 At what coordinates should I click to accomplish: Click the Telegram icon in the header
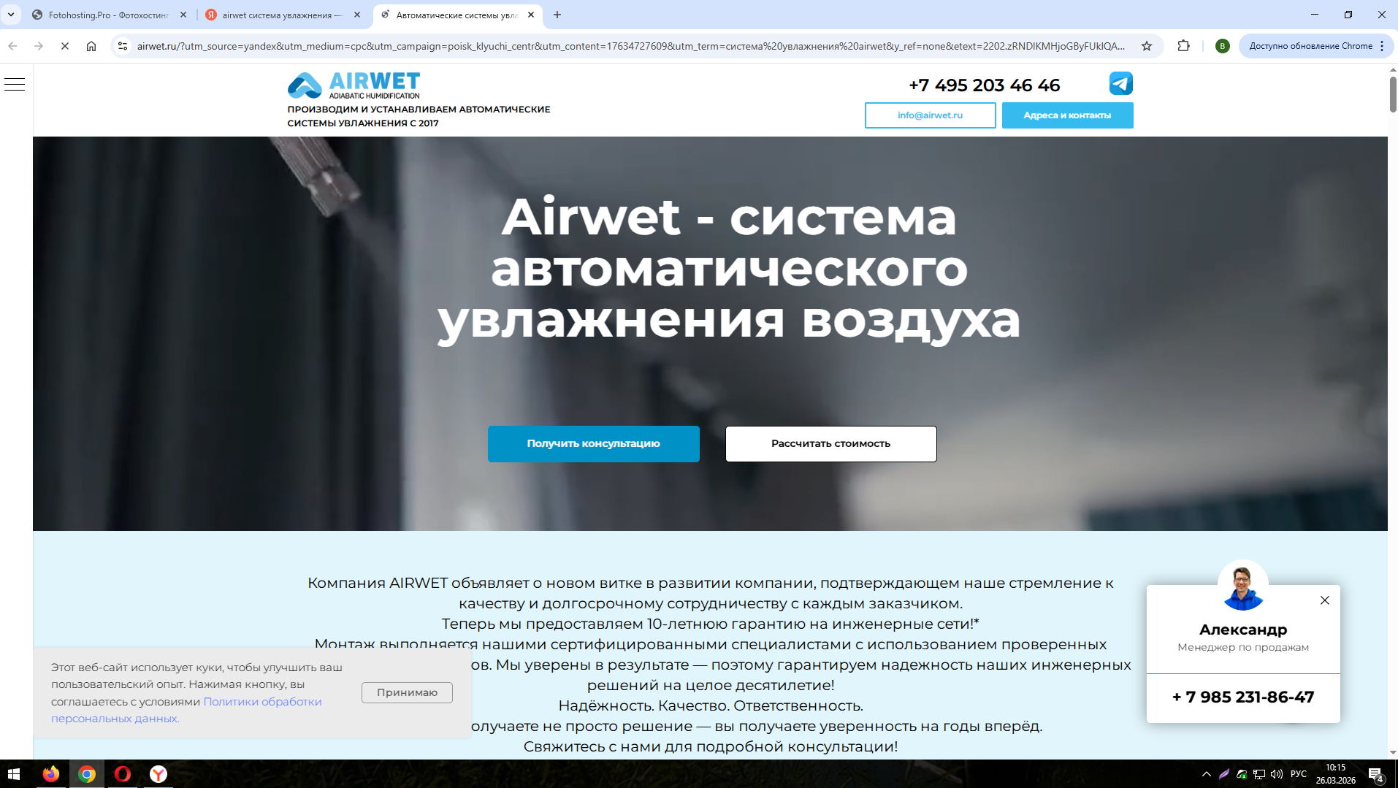coord(1121,83)
